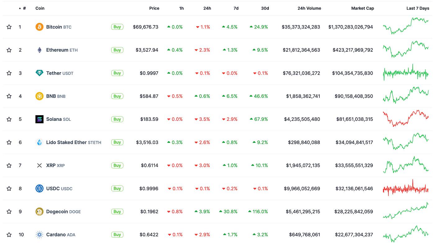Viewport: 435px width, 245px height.
Task: Open Dogecoin's last 7 days sparkline chart
Action: coord(405,211)
